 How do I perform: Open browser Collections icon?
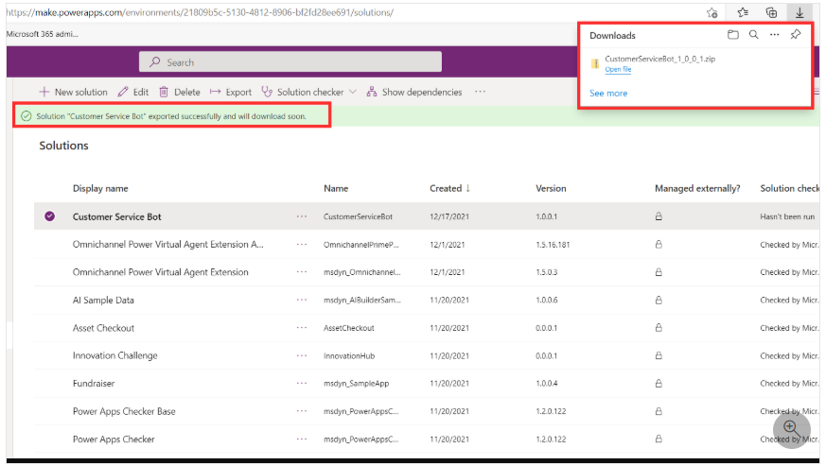click(771, 12)
